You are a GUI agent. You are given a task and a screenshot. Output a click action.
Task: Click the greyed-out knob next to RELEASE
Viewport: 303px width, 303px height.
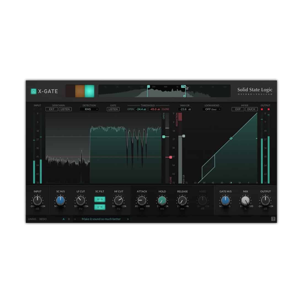(202, 201)
